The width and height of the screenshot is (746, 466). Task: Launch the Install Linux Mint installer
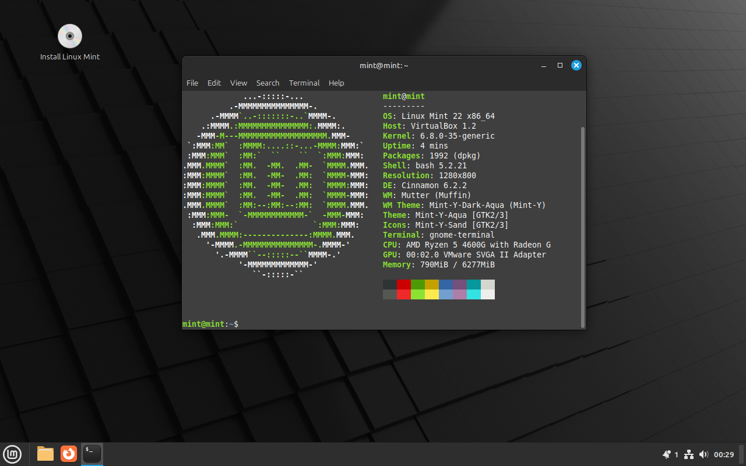(69, 35)
